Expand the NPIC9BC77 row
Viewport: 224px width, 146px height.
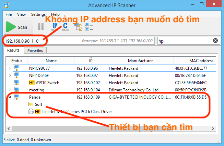pos(10,68)
